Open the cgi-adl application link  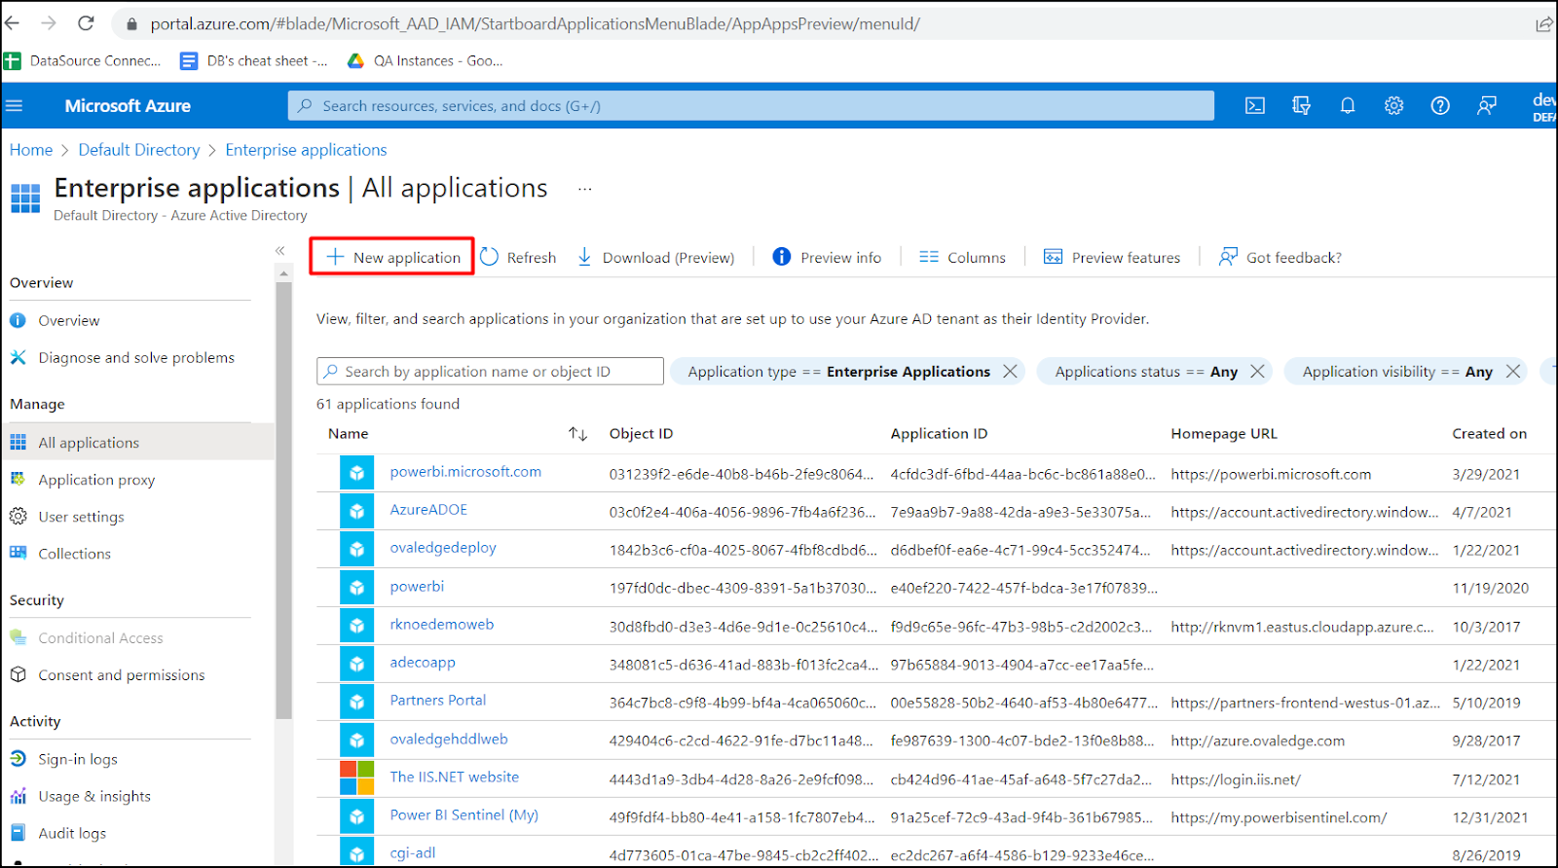(413, 853)
